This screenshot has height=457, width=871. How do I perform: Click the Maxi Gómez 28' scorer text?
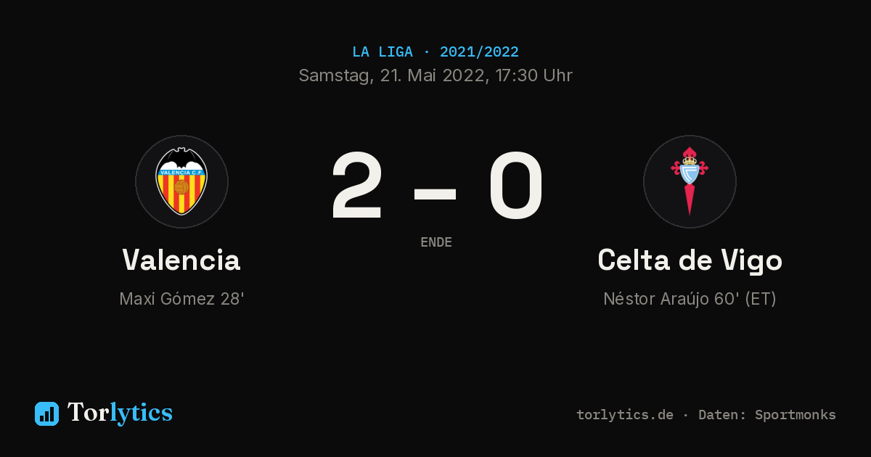click(x=181, y=299)
